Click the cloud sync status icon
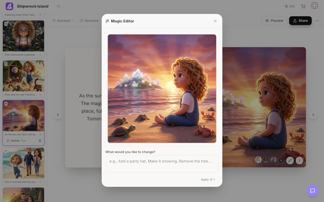Image resolution: width=324 pixels, height=202 pixels. [x=58, y=6]
